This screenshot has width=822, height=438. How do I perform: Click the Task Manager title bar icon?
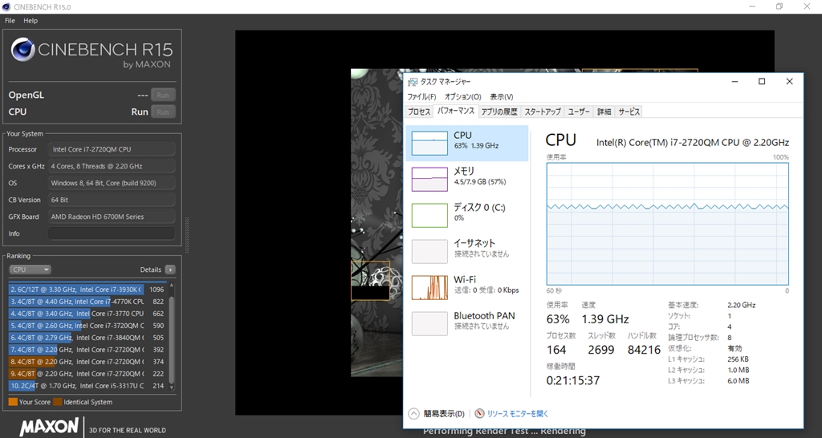pos(413,82)
